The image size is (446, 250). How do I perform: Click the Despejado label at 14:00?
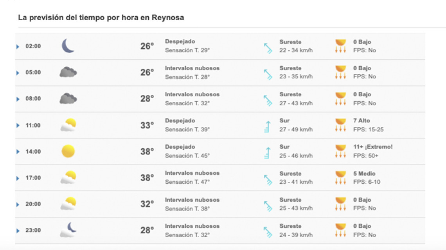pyautogui.click(x=179, y=147)
